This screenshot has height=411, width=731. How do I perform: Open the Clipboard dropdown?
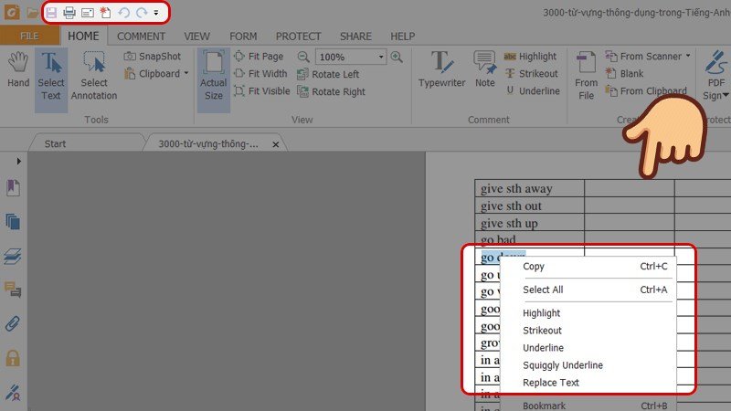pos(156,74)
